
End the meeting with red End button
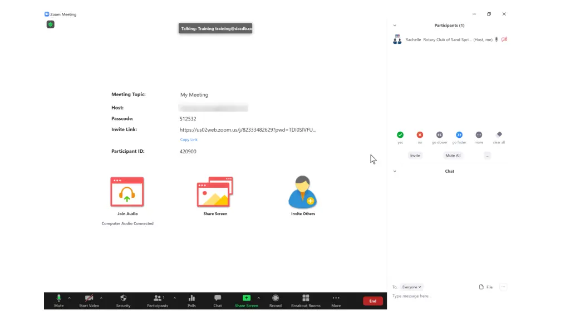click(372, 301)
